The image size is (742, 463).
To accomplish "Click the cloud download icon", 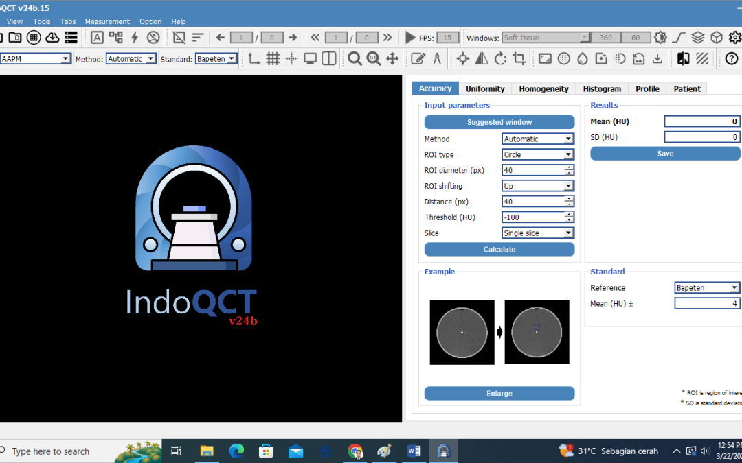I will tap(52, 37).
